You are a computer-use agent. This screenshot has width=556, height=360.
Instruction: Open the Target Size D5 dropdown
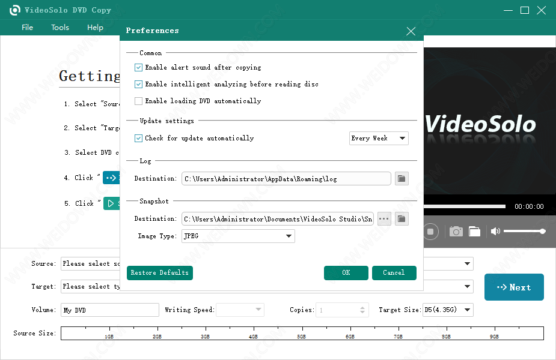pos(448,310)
